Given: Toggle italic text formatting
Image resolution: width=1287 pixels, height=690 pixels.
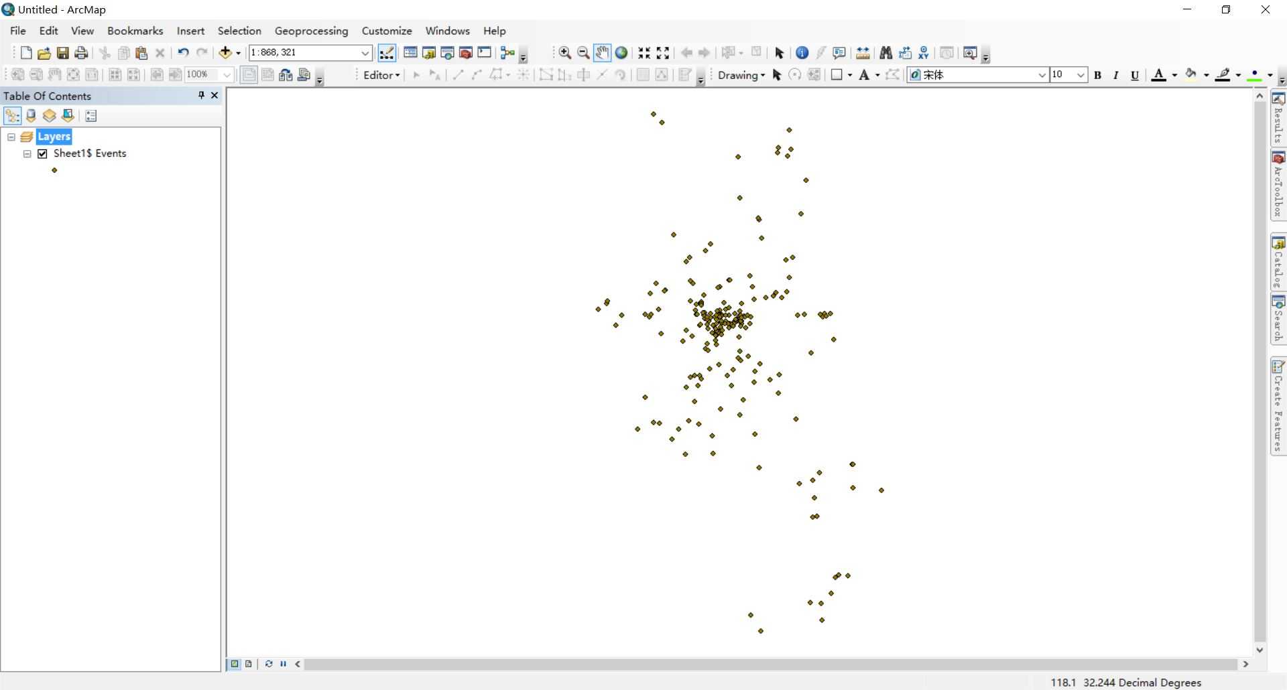Looking at the screenshot, I should [x=1116, y=75].
